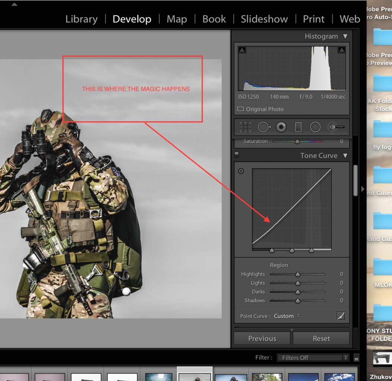Select the Radial Filter tool

click(x=315, y=127)
